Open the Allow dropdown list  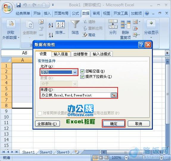pyautogui.click(x=75, y=72)
